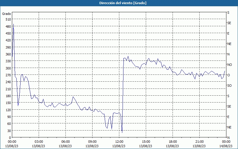Screen dimensions: 238x149
Task: Pick the 240 degree axis label
Action: [x=8, y=82]
